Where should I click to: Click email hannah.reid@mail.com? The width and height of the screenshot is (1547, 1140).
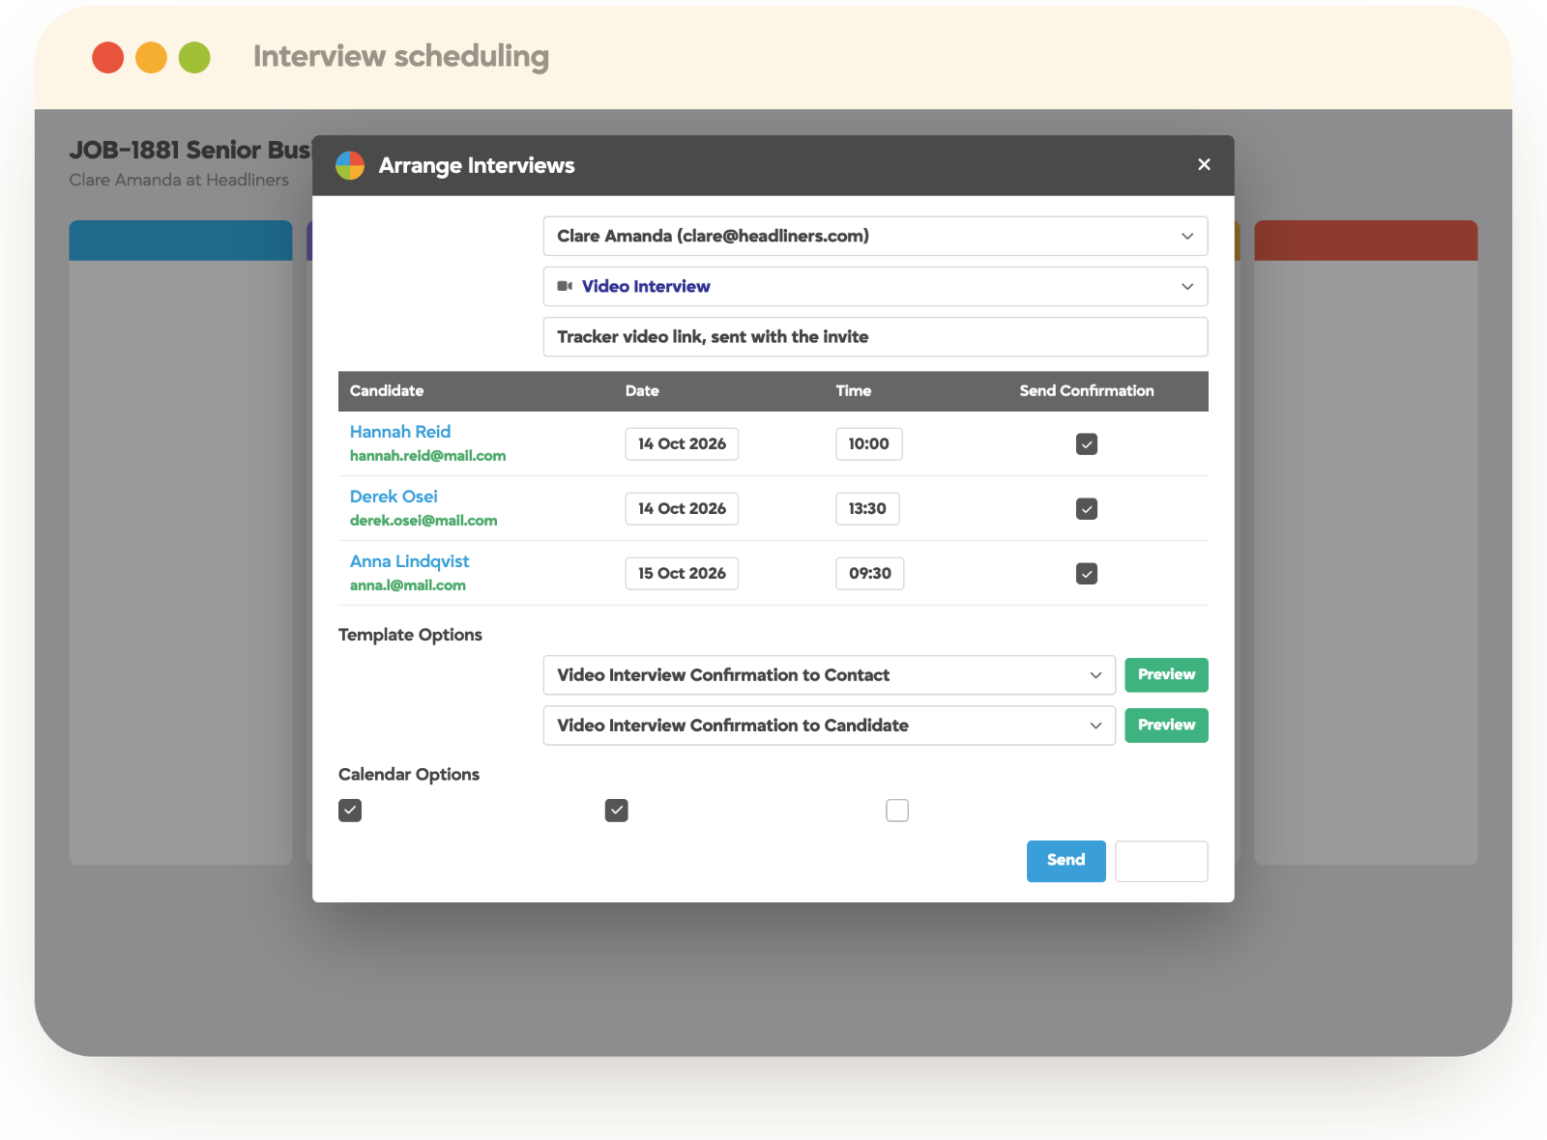pyautogui.click(x=427, y=456)
